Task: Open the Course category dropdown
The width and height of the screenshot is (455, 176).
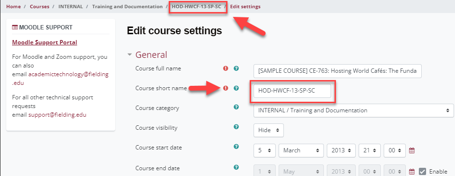Action: [x=354, y=110]
